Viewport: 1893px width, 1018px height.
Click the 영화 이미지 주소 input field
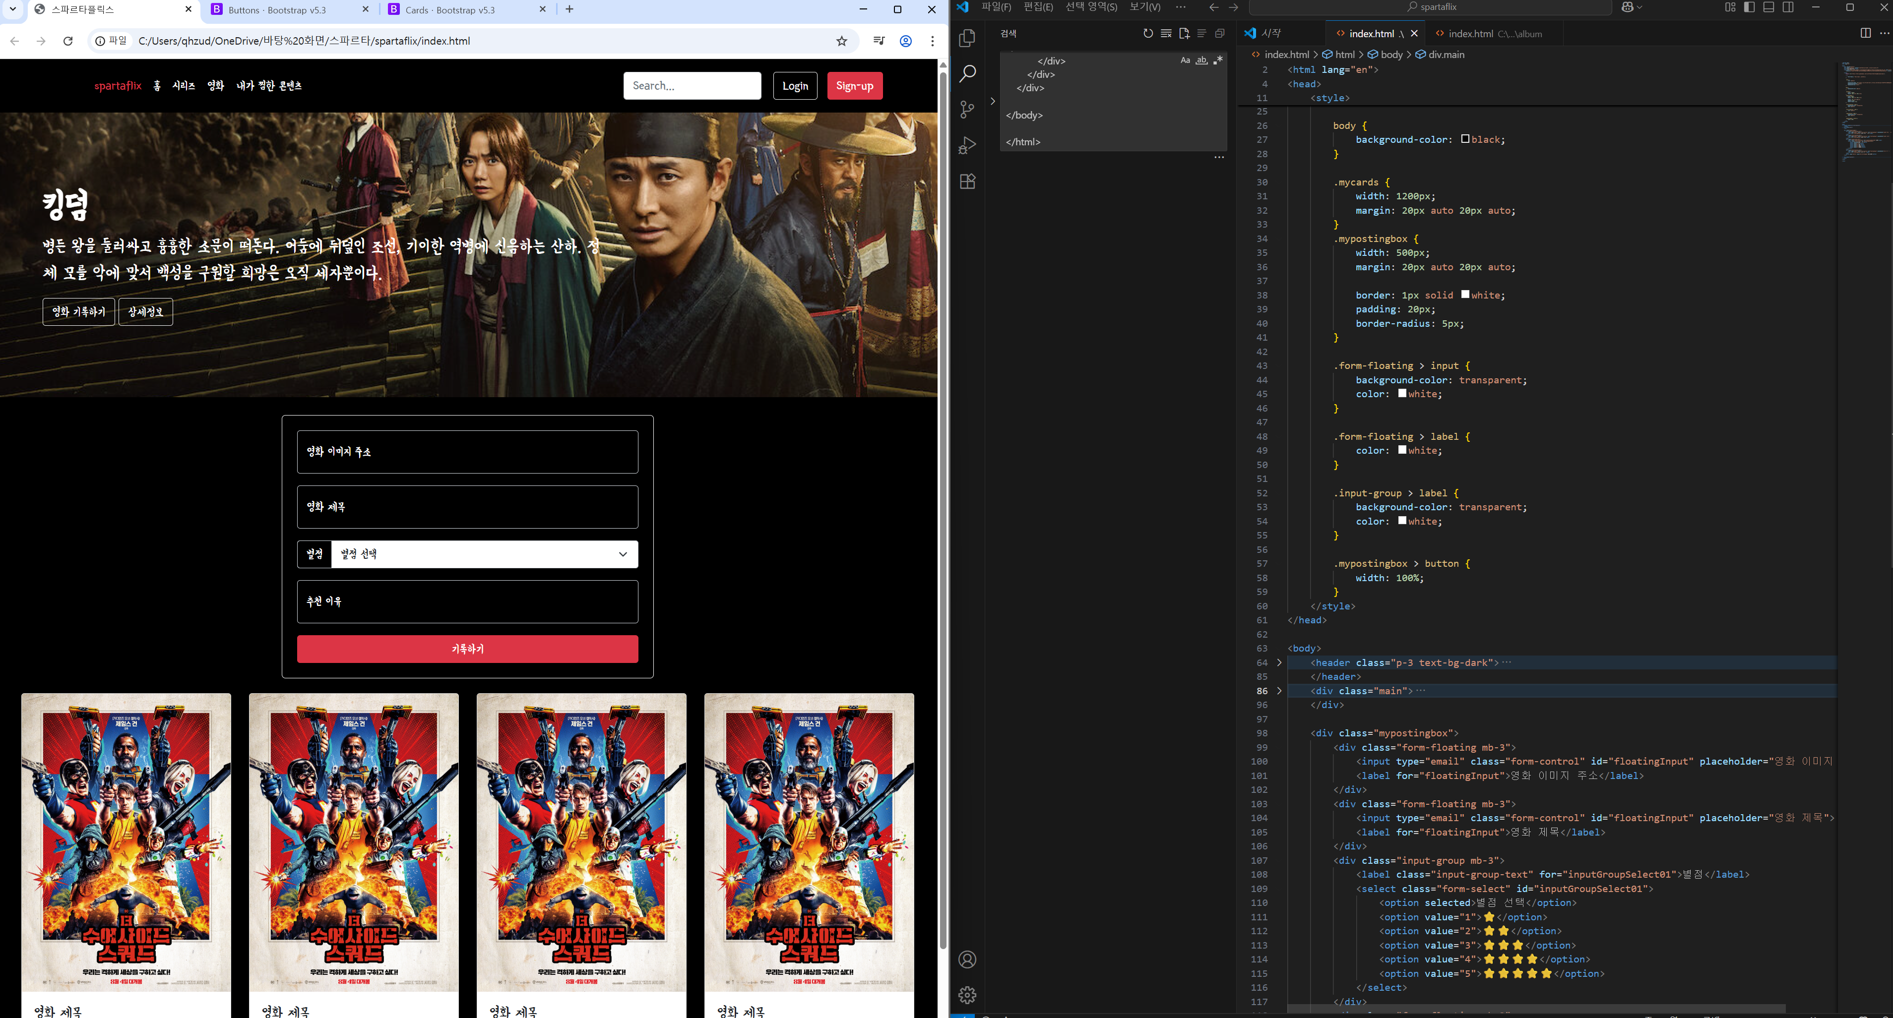(467, 452)
